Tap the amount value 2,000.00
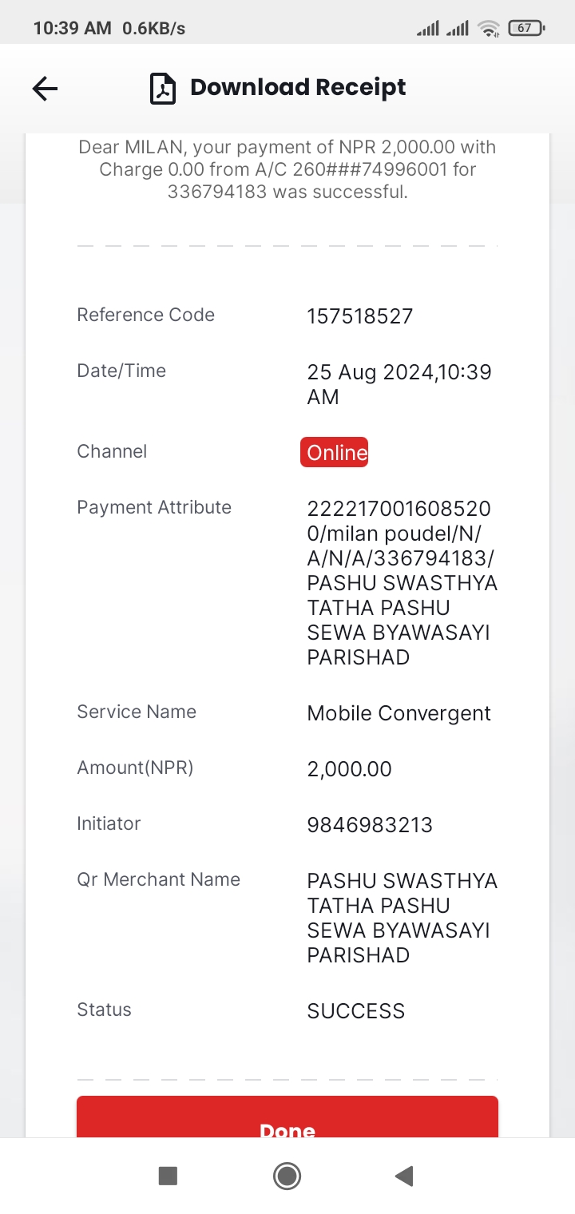575x1214 pixels. point(350,769)
